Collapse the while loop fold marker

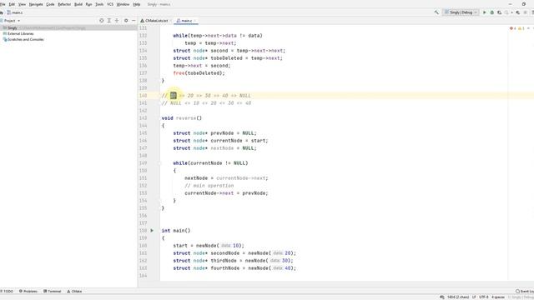click(159, 163)
